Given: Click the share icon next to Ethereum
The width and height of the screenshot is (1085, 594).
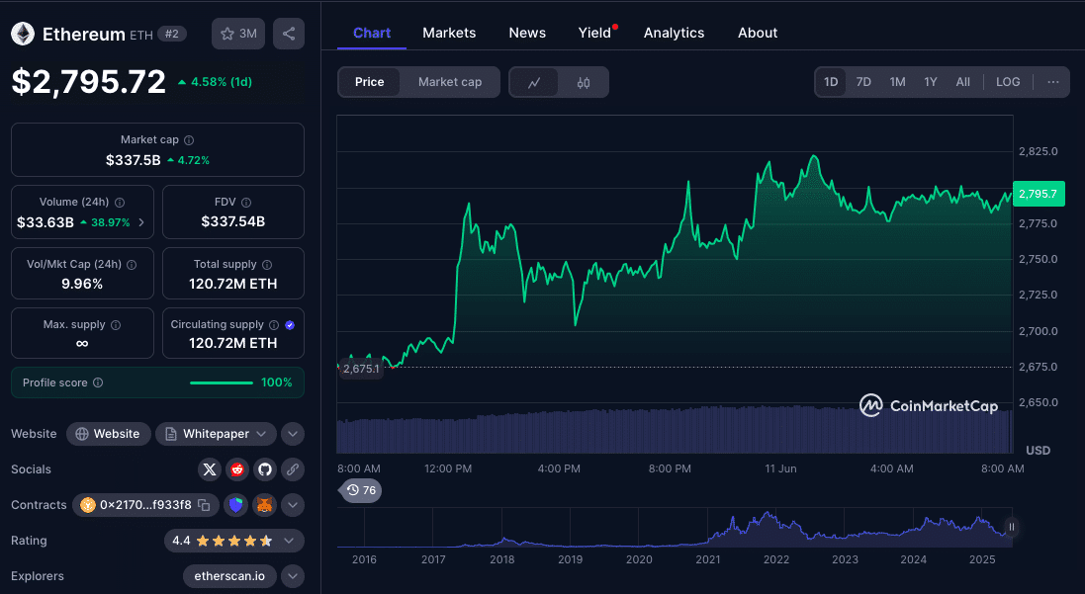Looking at the screenshot, I should click(x=288, y=34).
